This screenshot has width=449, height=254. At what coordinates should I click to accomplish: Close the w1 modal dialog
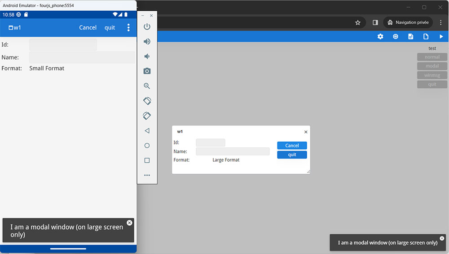[x=306, y=132]
